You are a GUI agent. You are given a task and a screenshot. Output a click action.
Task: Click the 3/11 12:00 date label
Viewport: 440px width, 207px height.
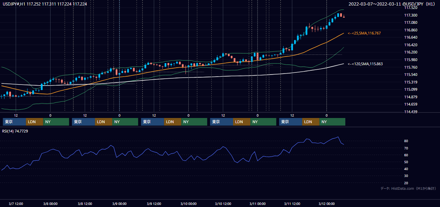tap(292, 204)
